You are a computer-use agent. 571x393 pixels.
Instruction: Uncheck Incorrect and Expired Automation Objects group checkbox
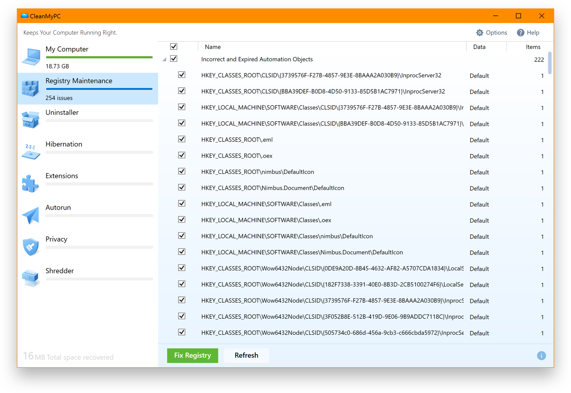pos(174,59)
